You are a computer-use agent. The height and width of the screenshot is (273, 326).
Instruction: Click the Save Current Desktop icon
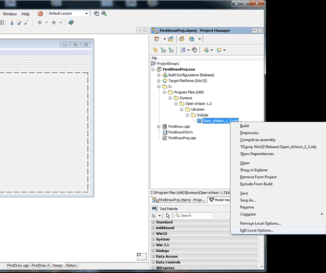[96, 14]
